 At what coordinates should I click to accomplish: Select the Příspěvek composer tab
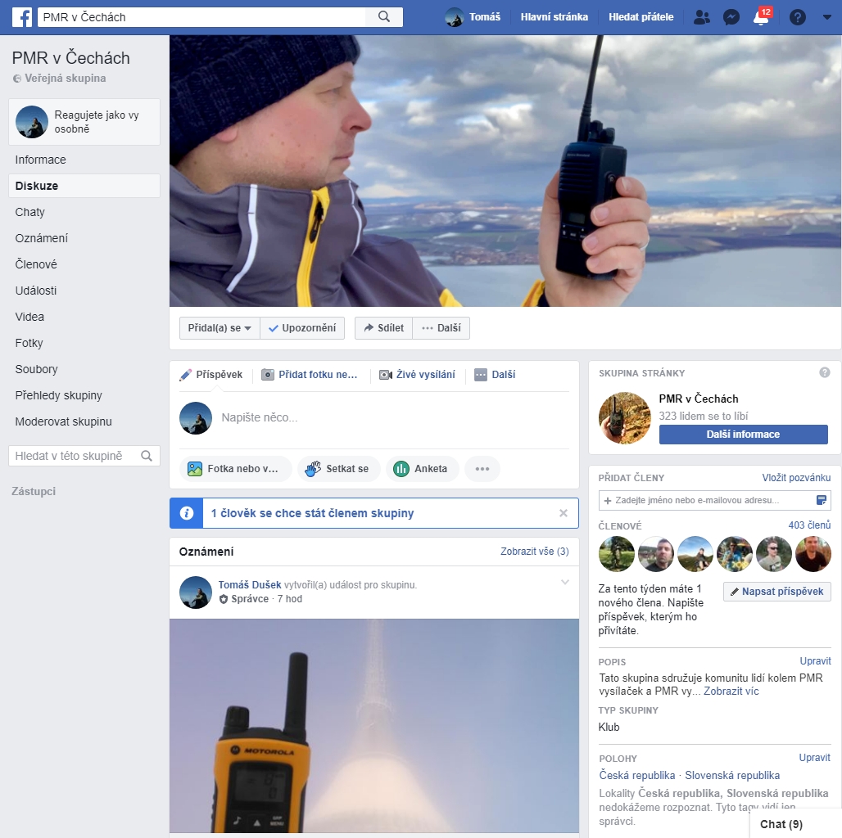[211, 375]
